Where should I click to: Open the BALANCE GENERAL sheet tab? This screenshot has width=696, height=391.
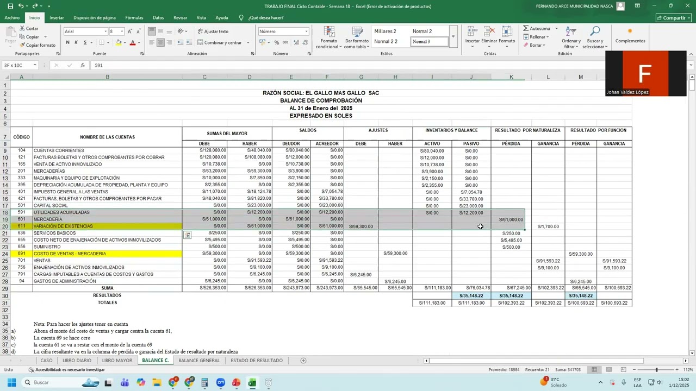[199, 361]
